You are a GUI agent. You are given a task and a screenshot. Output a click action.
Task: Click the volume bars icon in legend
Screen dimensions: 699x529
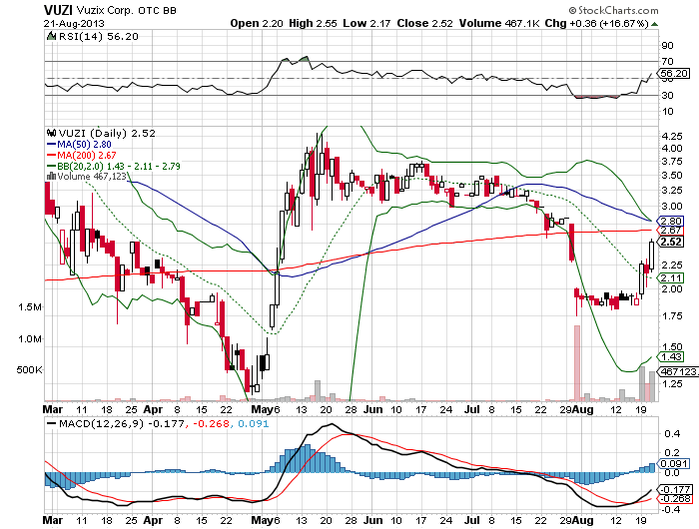point(51,177)
